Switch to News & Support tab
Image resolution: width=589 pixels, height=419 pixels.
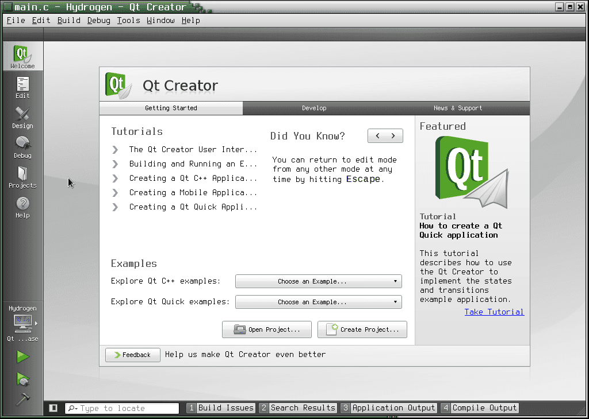pos(457,108)
